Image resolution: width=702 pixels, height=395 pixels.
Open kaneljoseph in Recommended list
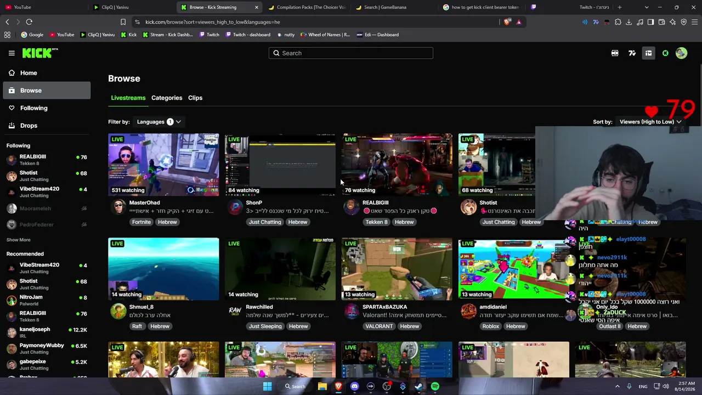(x=47, y=332)
